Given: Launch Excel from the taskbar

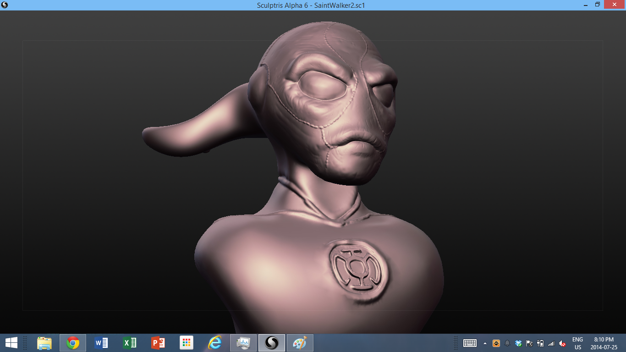Looking at the screenshot, I should [130, 343].
